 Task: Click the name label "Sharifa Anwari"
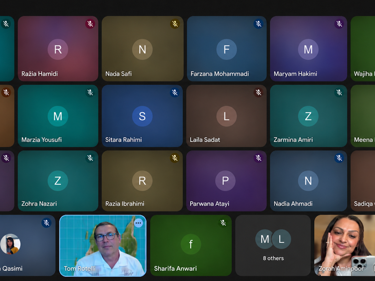click(x=175, y=269)
